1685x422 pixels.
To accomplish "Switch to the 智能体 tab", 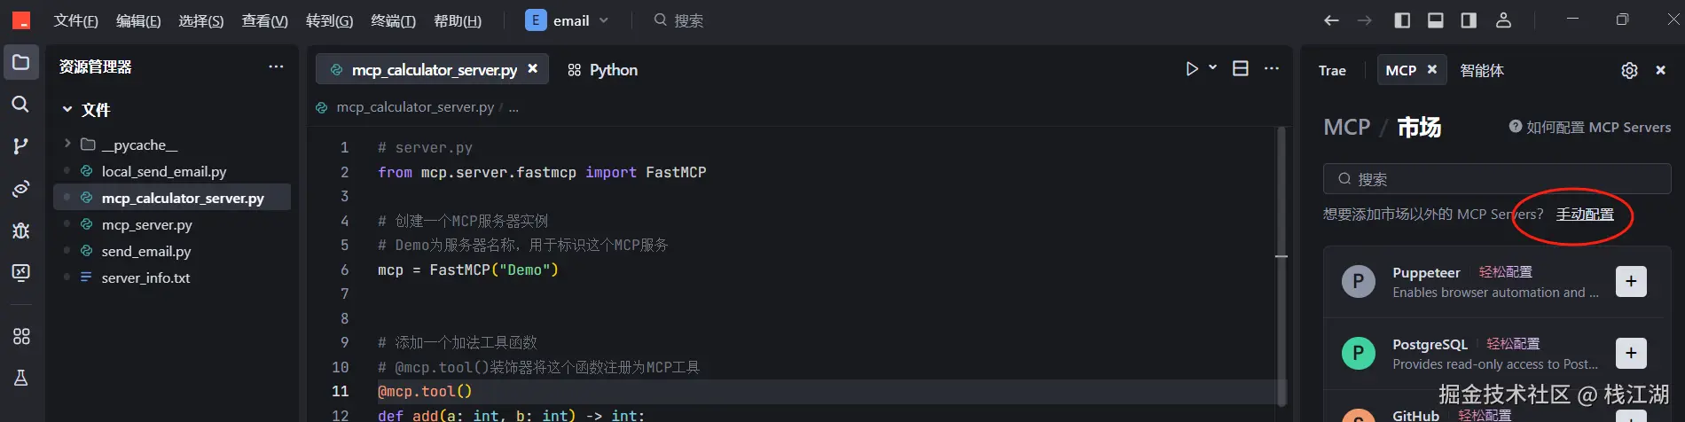I will pyautogui.click(x=1482, y=71).
